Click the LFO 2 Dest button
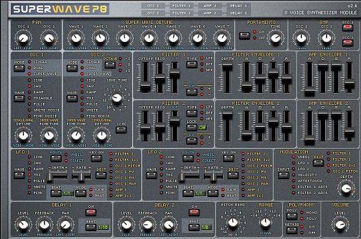 (x=233, y=175)
